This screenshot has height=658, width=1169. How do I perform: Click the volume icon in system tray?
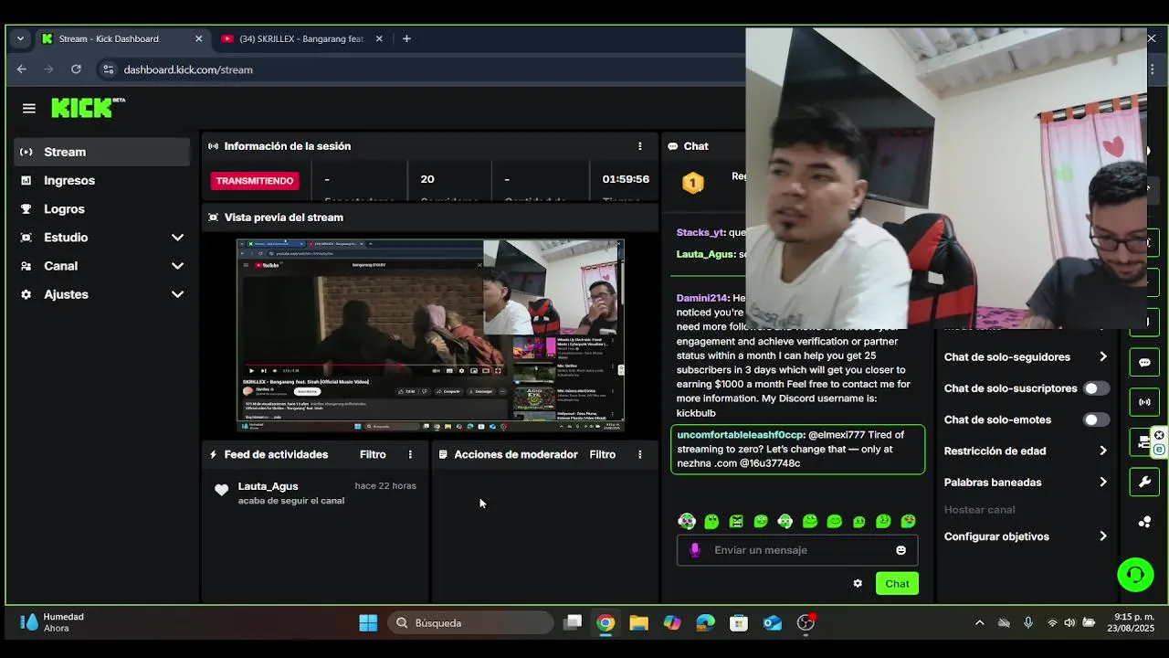(x=1069, y=623)
